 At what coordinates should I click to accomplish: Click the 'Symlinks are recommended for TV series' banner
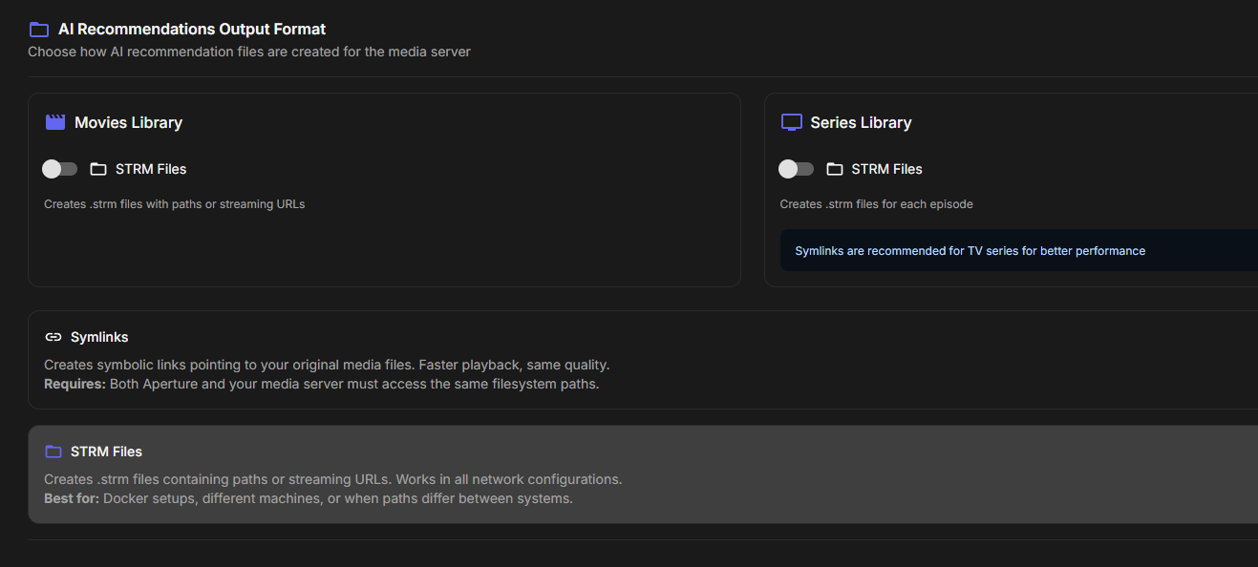(x=970, y=251)
